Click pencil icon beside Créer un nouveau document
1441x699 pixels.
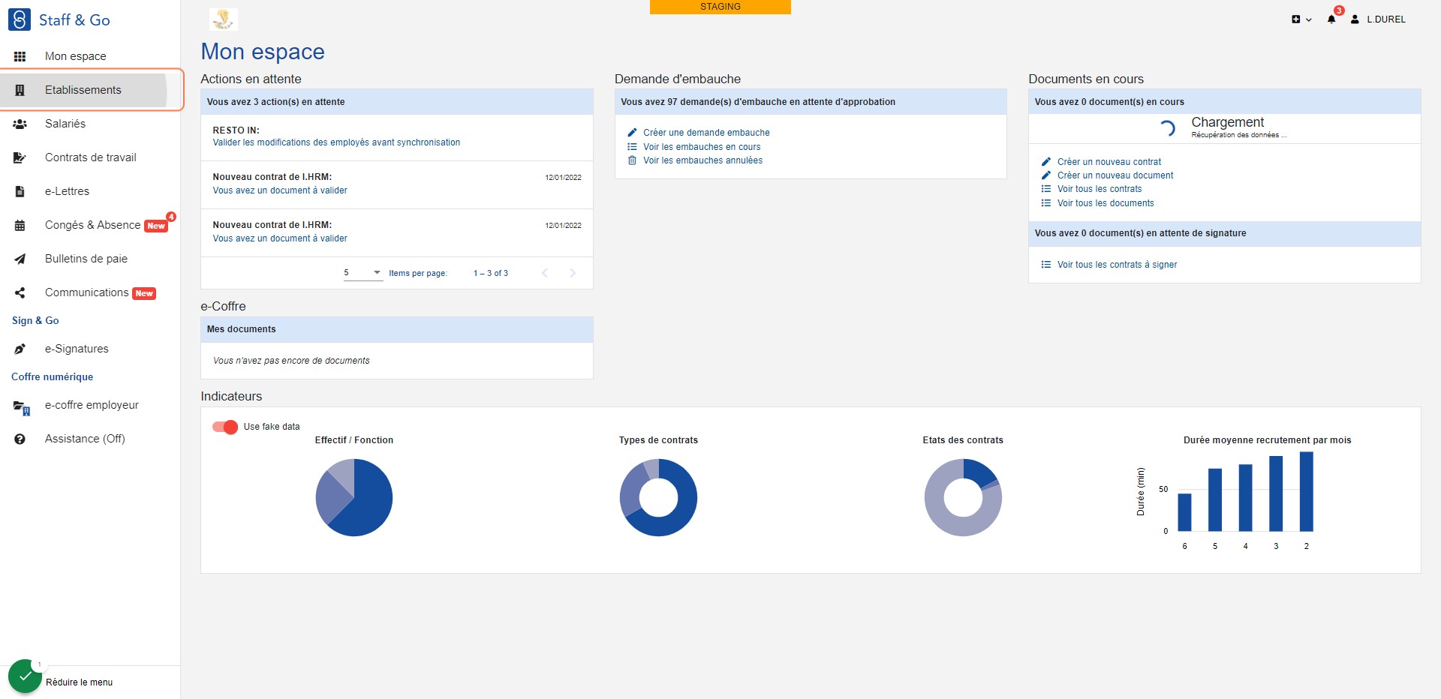pos(1046,175)
